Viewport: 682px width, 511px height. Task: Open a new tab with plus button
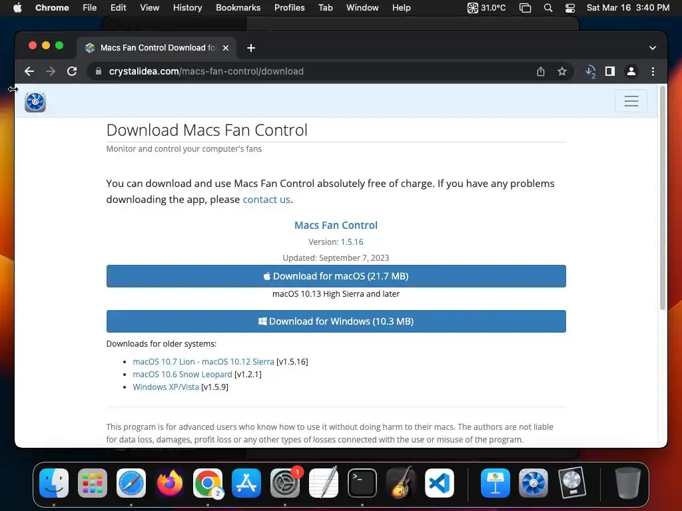pyautogui.click(x=251, y=48)
